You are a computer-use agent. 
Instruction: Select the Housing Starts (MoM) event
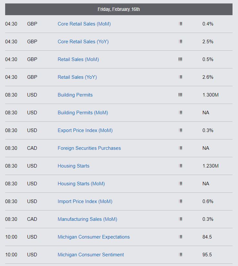(81, 184)
